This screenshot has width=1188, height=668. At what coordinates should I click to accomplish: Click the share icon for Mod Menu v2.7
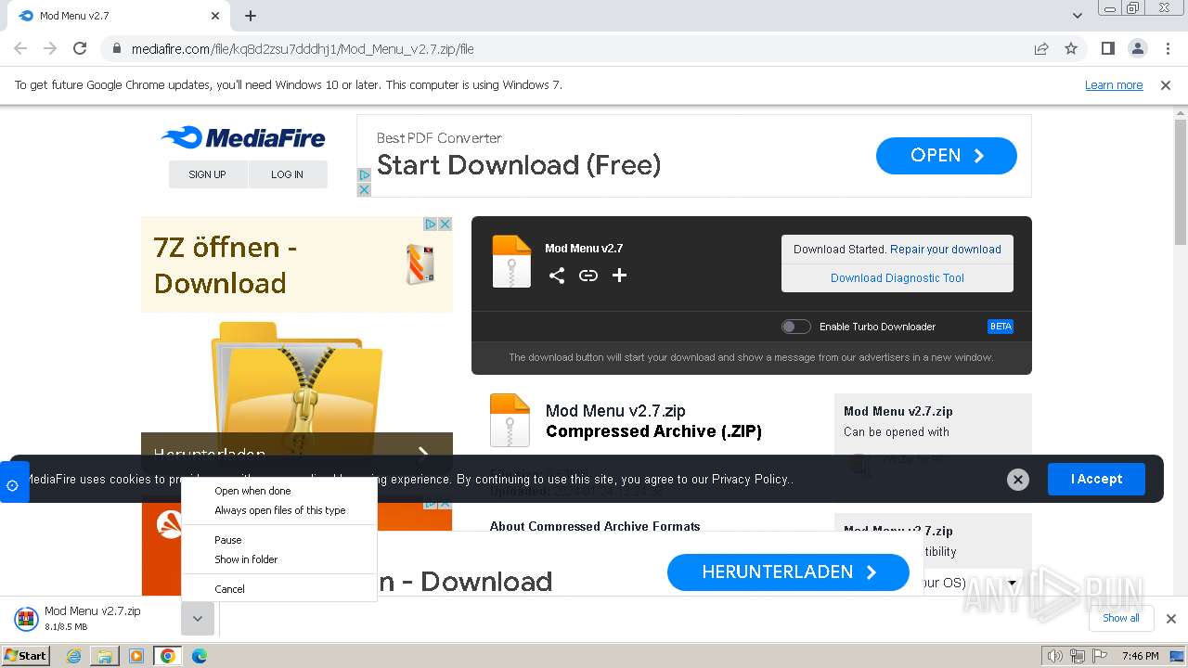click(557, 276)
